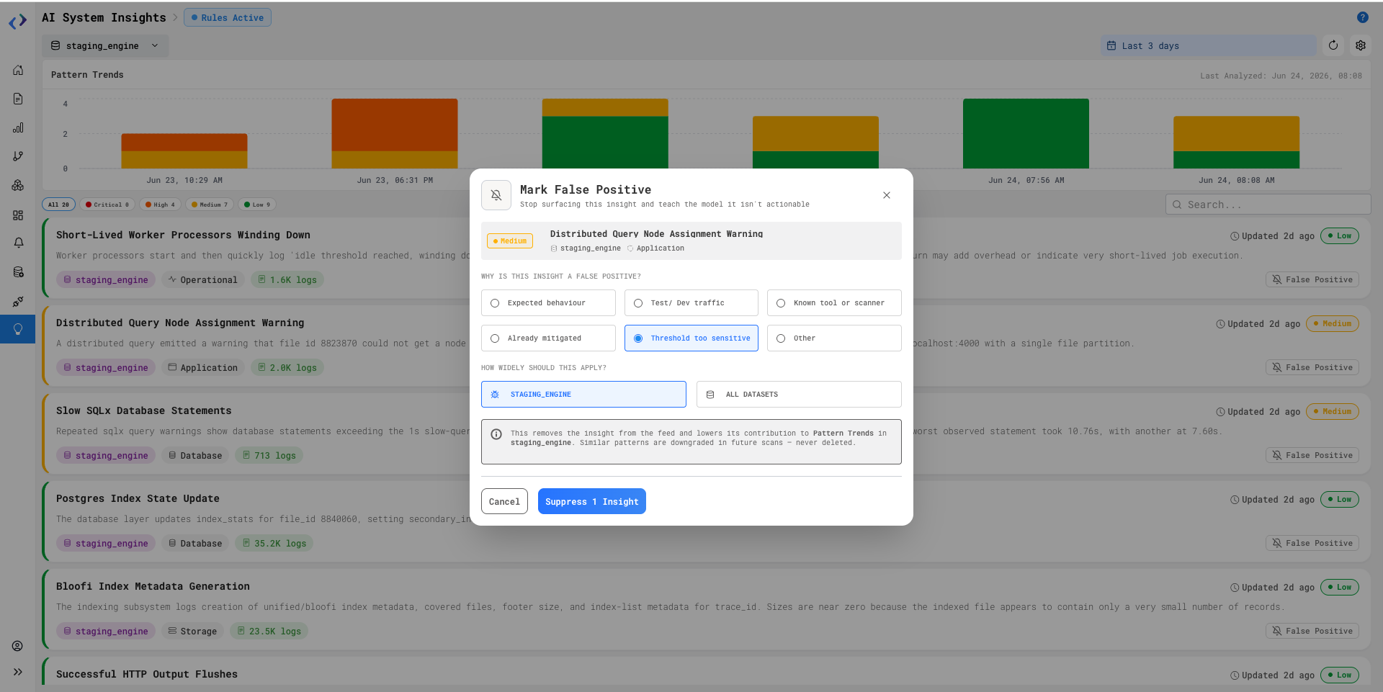Open the staging_engine dataset dropdown
This screenshot has height=692, width=1383.
105,45
